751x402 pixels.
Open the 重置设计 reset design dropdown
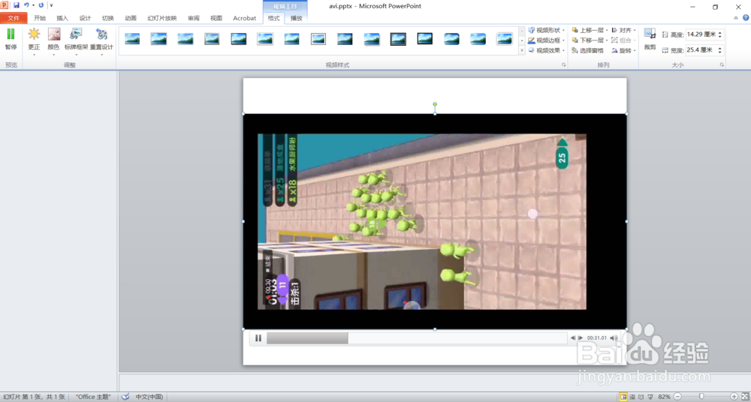click(101, 41)
